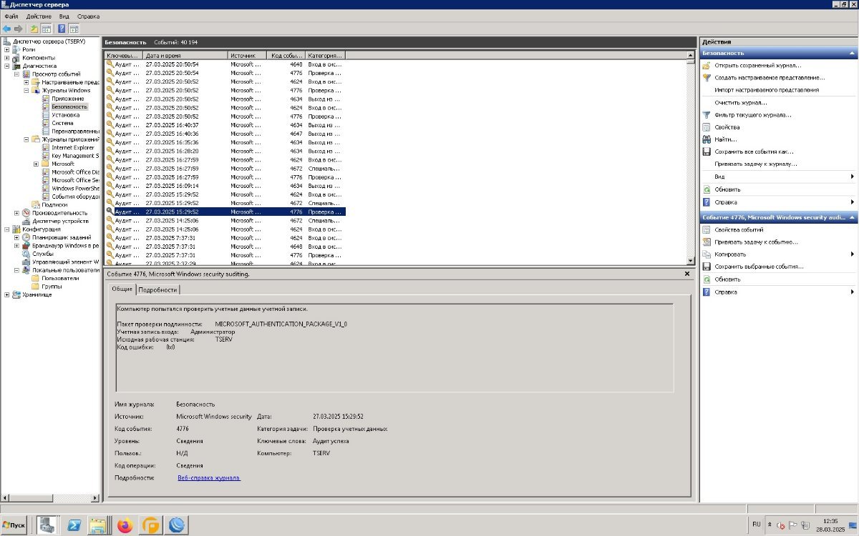Select Internet Explorer log in the tree
This screenshot has height=536, width=859.
pos(73,147)
